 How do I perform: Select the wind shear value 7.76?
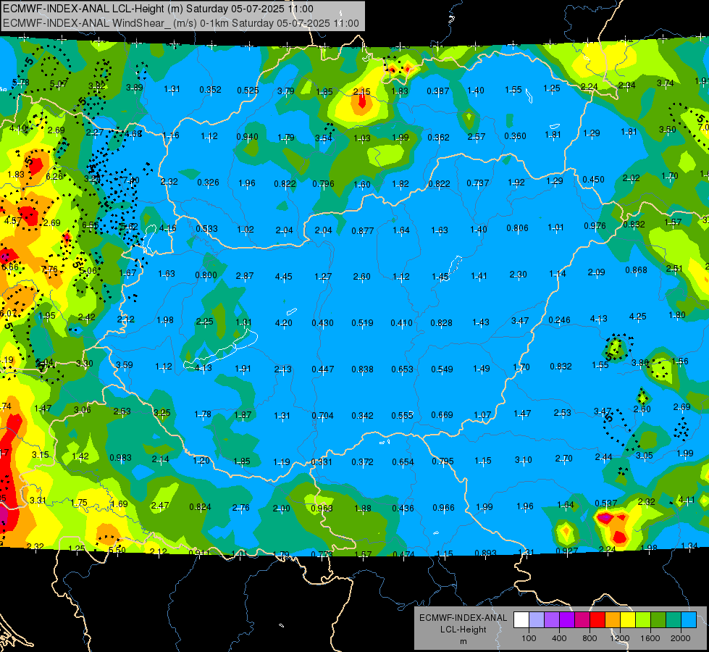(49, 269)
